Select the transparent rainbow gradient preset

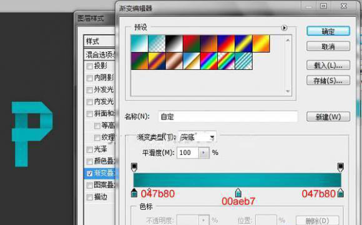(226, 61)
